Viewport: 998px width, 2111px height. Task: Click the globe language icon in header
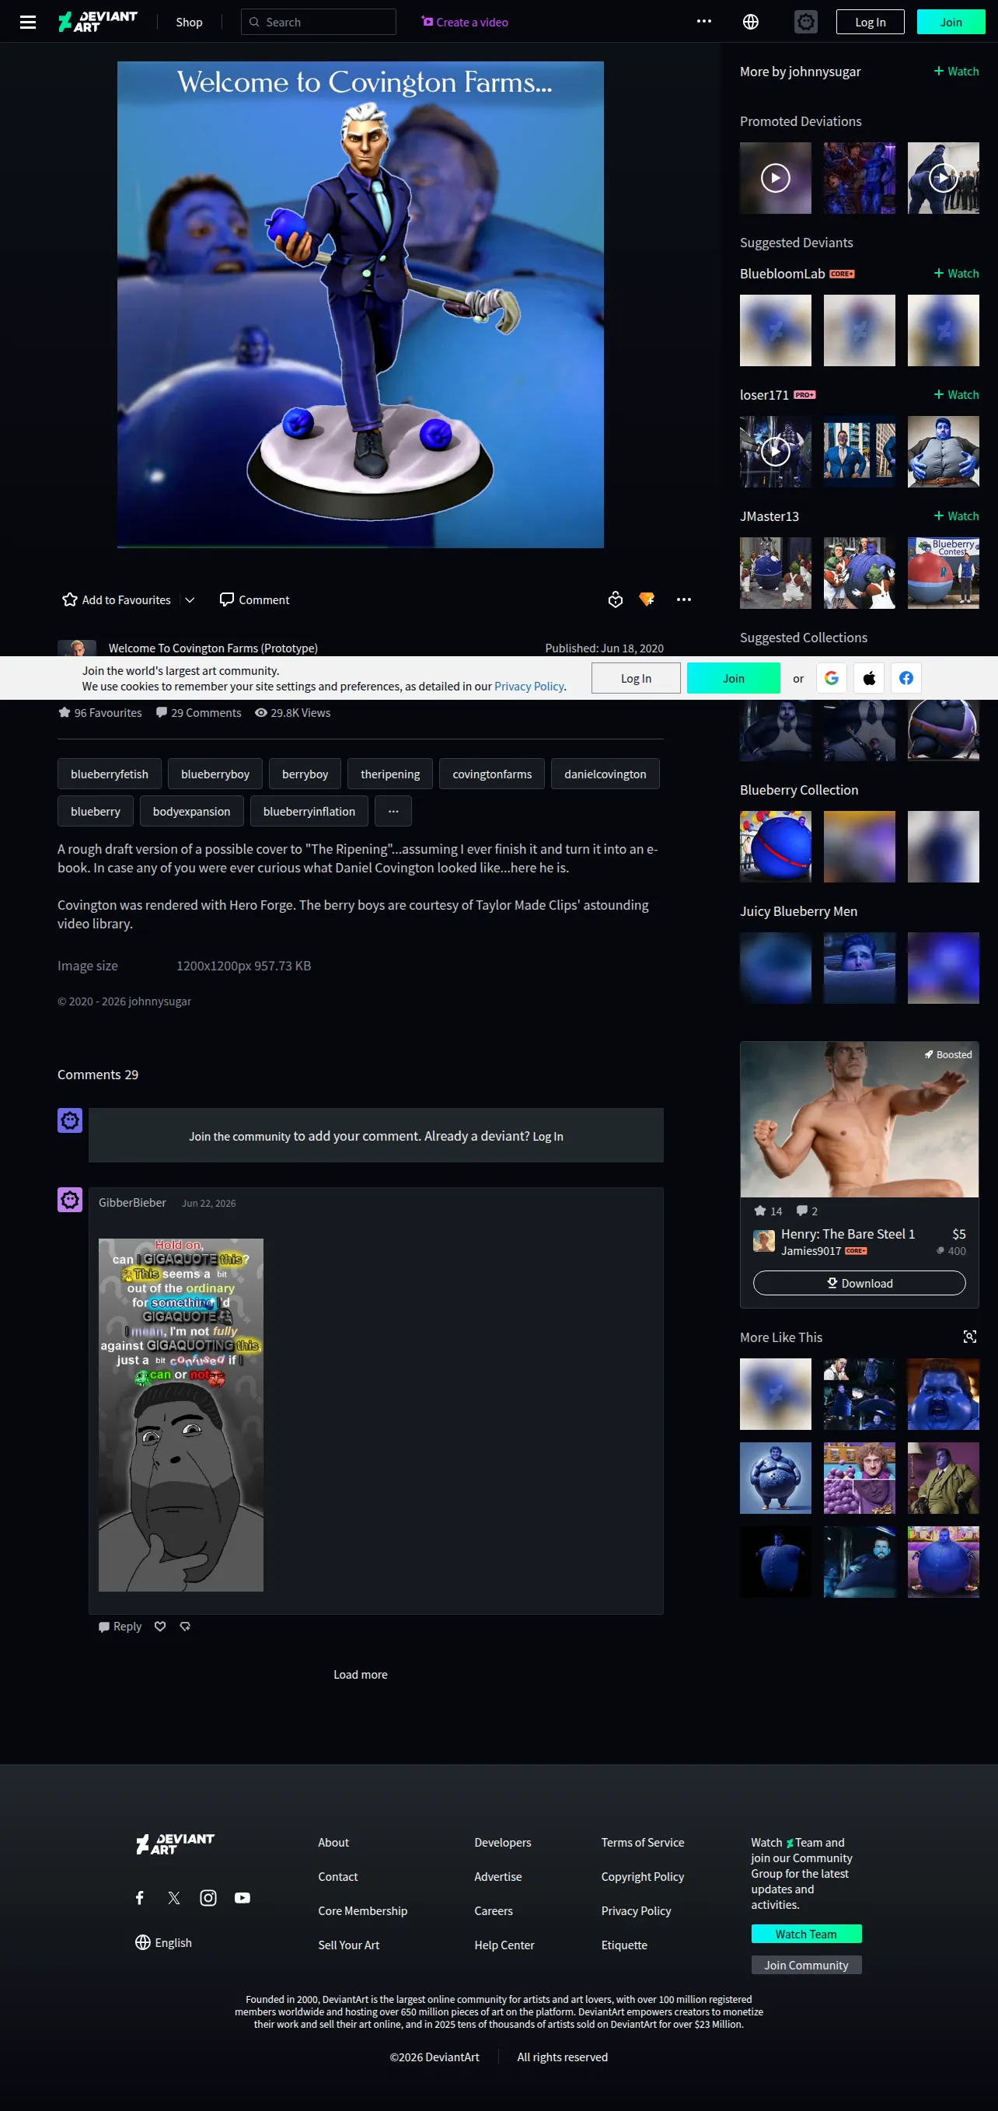tap(750, 22)
